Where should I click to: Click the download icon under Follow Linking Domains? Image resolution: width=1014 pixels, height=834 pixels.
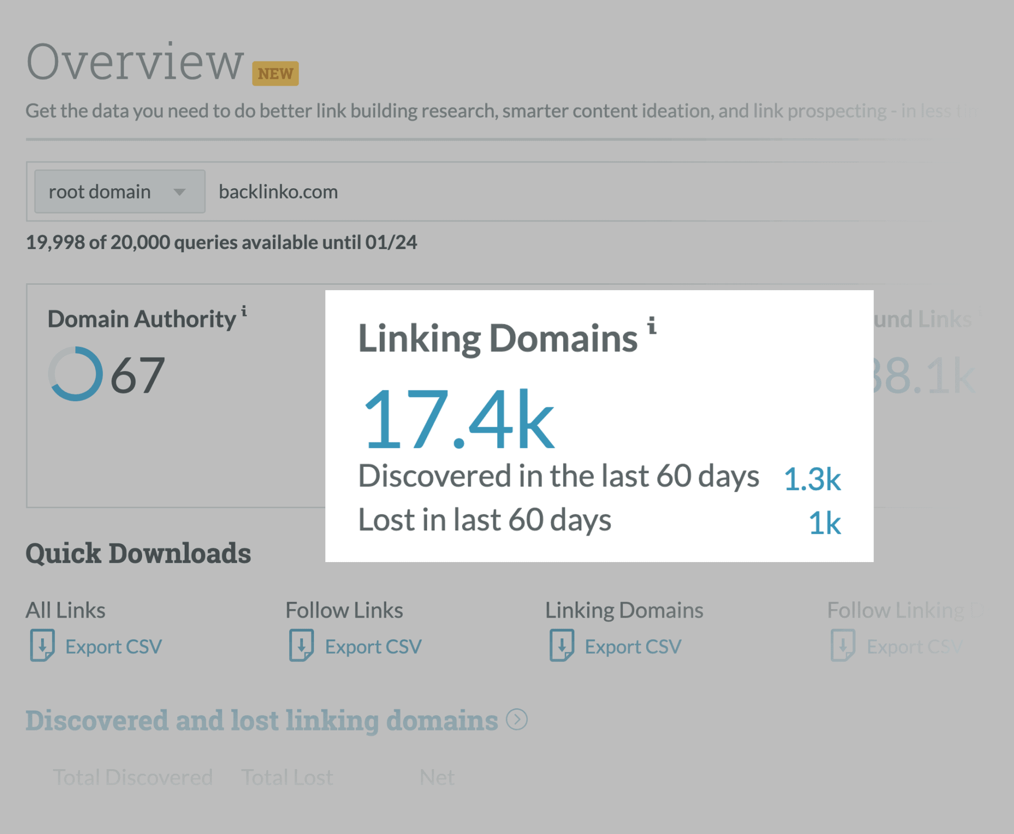pyautogui.click(x=844, y=645)
